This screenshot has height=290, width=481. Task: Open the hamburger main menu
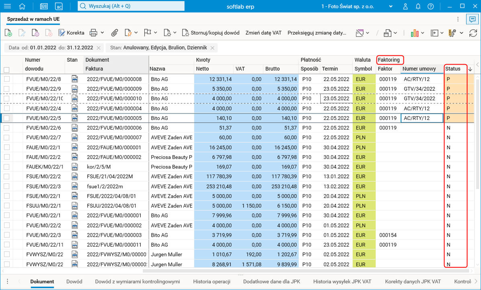pyautogui.click(x=7, y=6)
